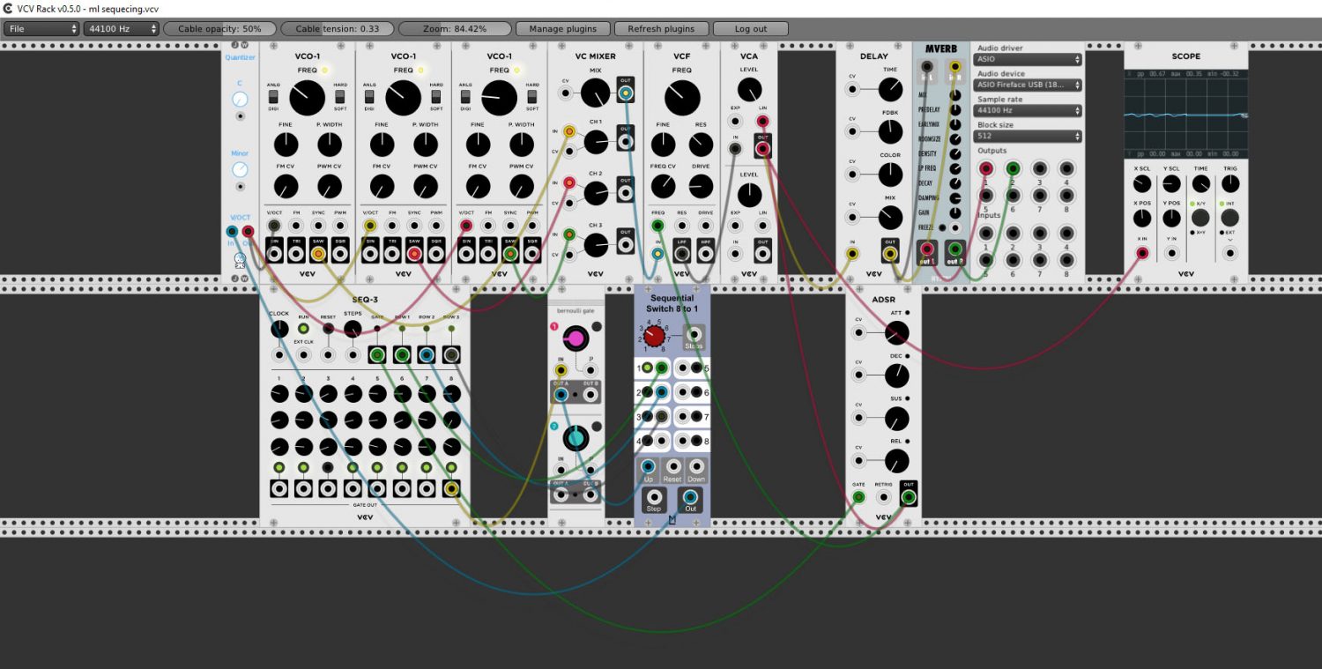1322x669 pixels.
Task: Click the first VCO-1 SAW output
Action: 317,255
